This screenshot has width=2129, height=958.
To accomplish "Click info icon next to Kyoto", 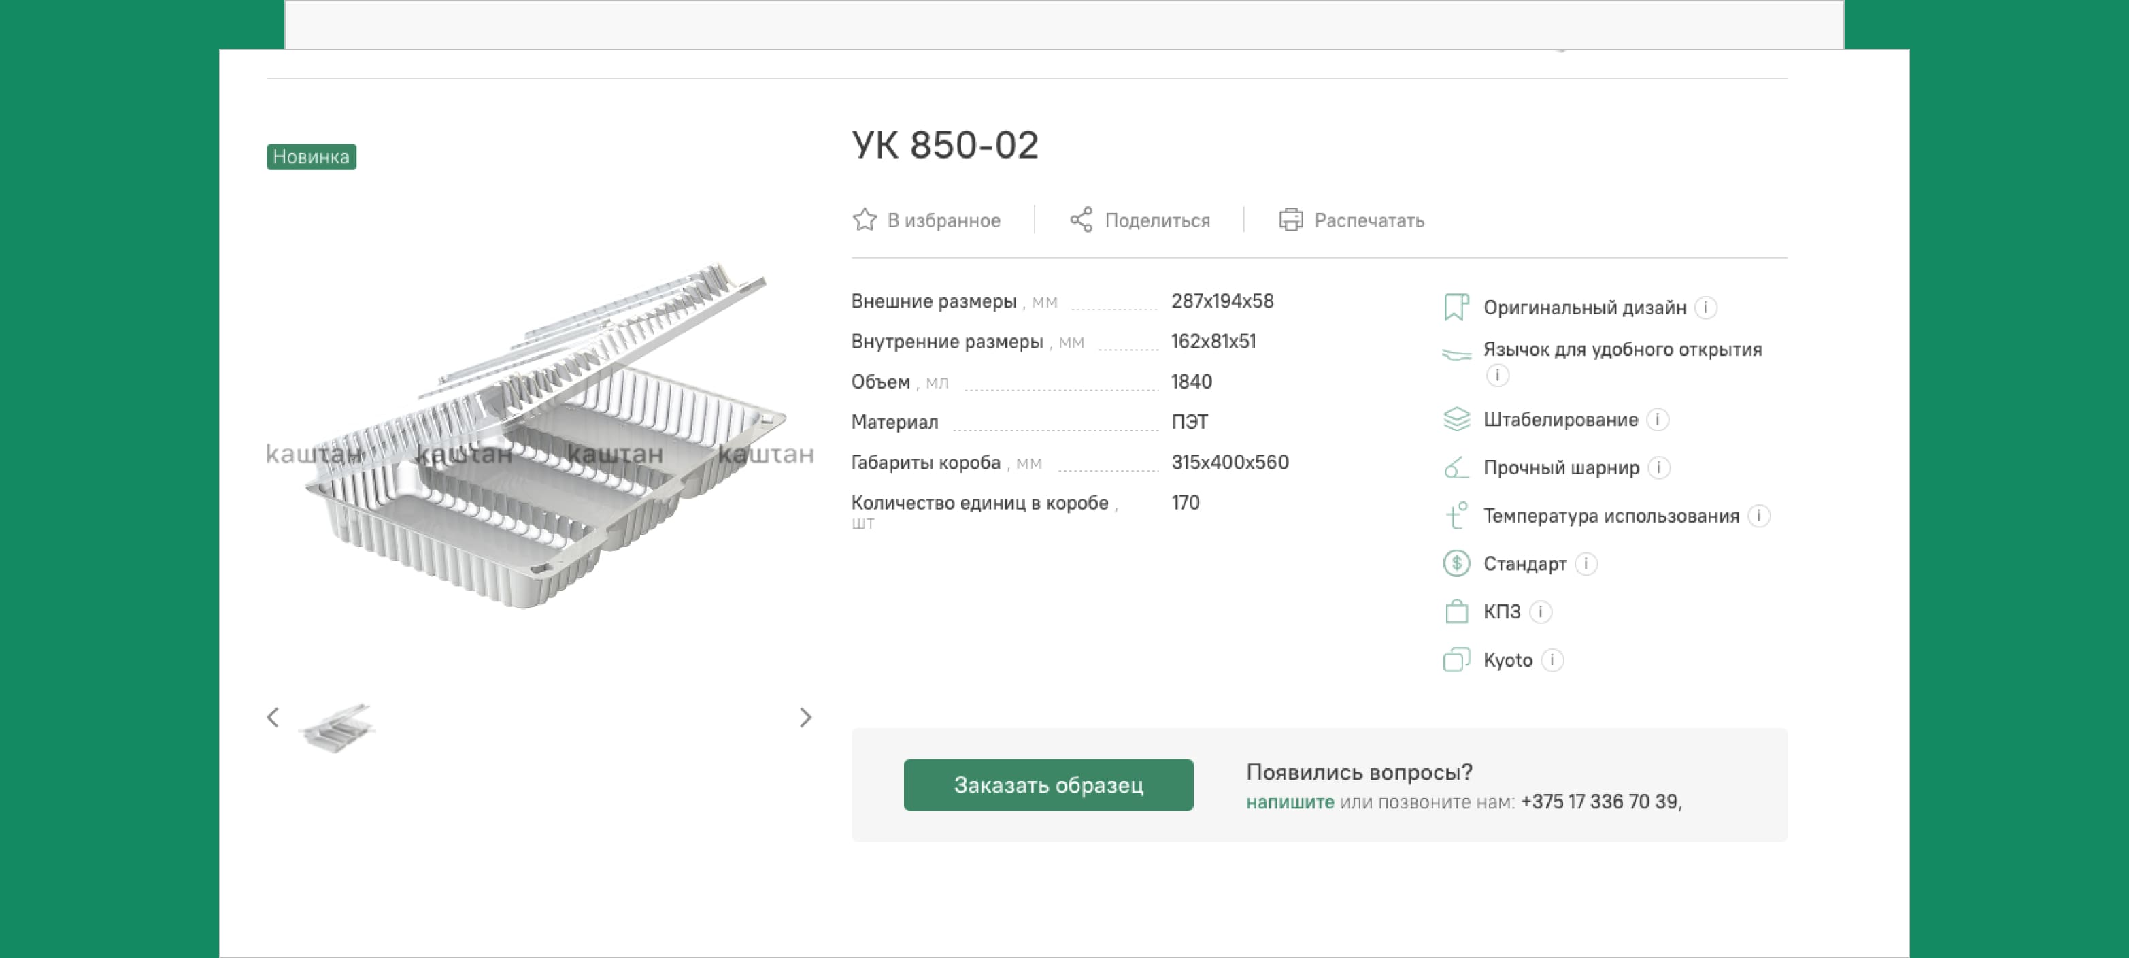I will coord(1552,659).
